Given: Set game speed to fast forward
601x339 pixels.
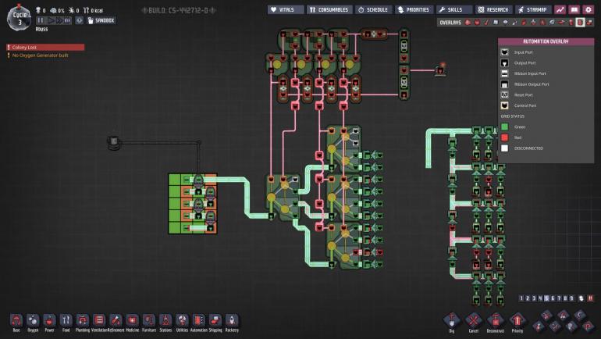Looking at the screenshot, I should 59,20.
